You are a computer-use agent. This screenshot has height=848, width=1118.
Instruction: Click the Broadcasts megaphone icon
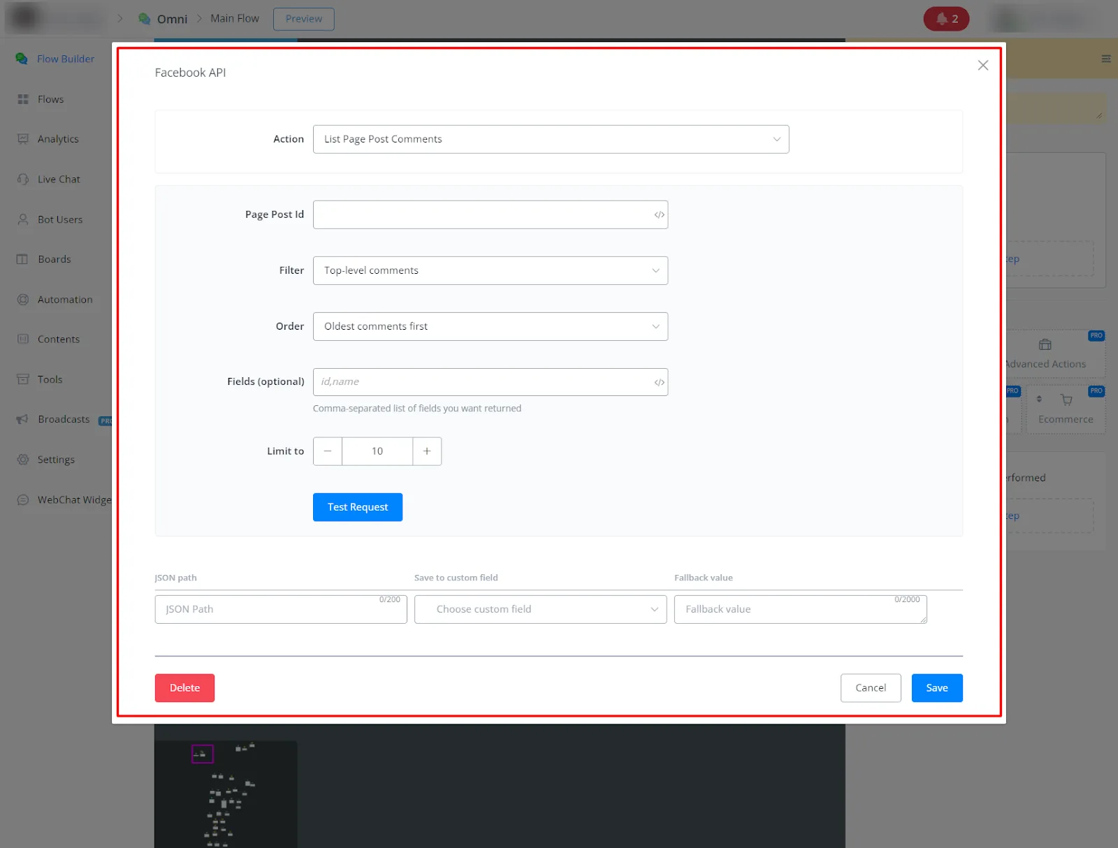coord(23,419)
